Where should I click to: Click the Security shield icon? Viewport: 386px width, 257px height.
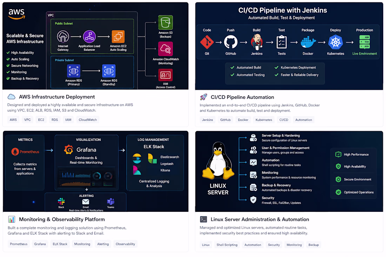pyautogui.click(x=253, y=199)
